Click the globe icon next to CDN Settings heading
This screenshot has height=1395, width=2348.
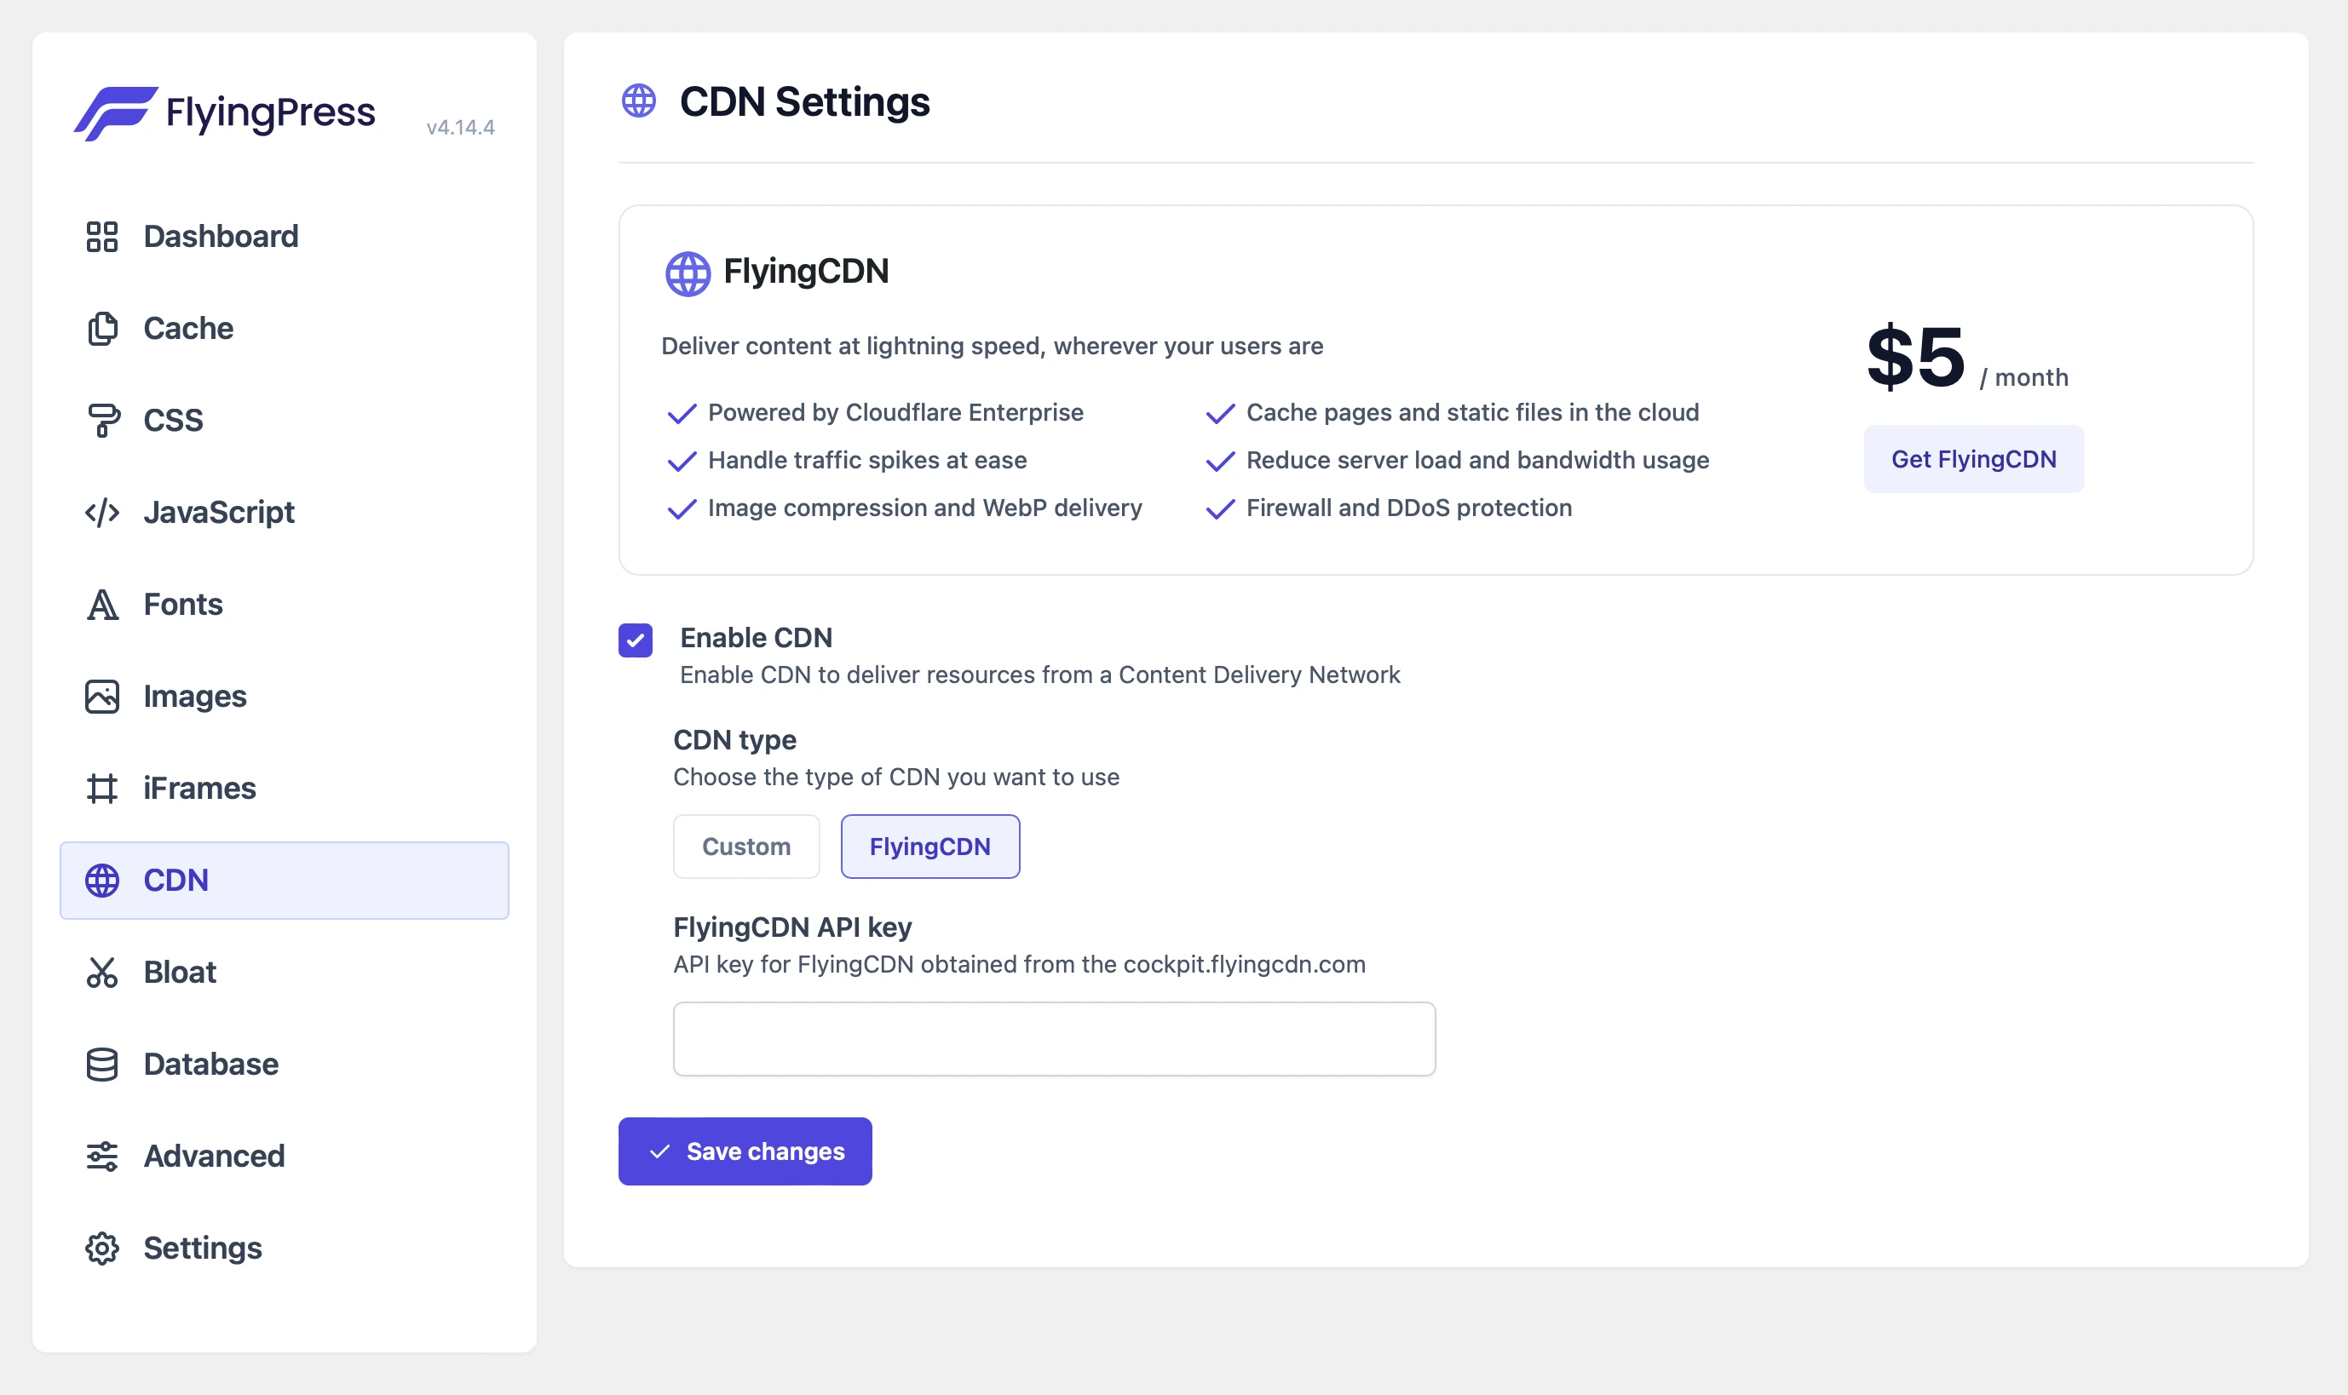point(641,100)
